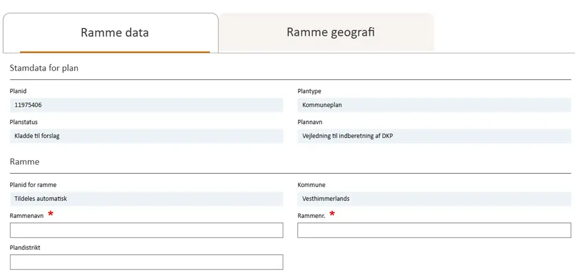
Task: Click the red asterisk beside Rammenavn
Action: (50, 214)
